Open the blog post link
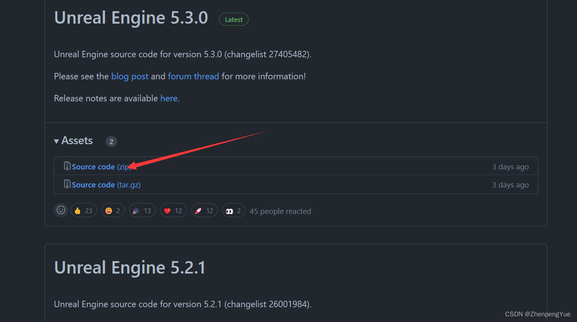The image size is (577, 322). (130, 76)
